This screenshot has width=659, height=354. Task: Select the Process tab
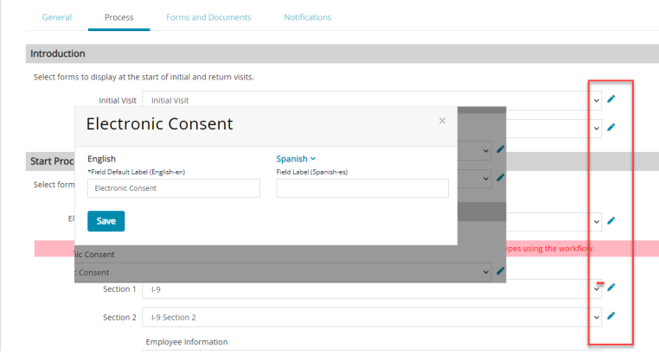tap(118, 17)
